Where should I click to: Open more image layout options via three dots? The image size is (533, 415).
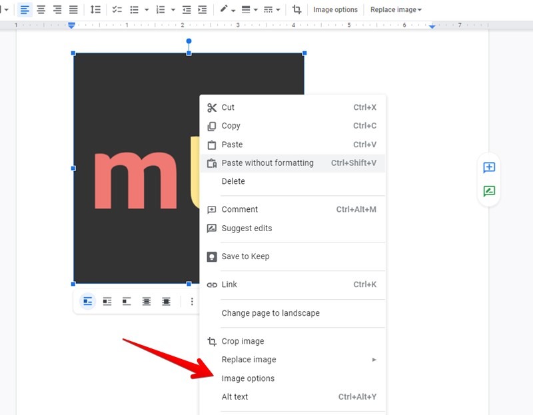pos(192,301)
